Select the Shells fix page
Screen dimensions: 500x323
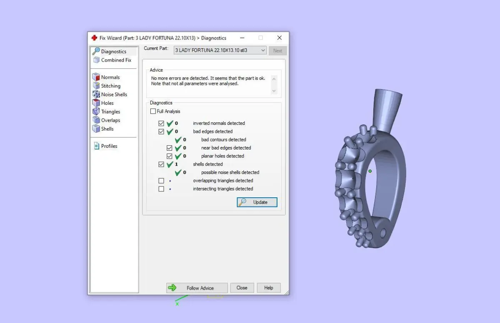point(103,129)
